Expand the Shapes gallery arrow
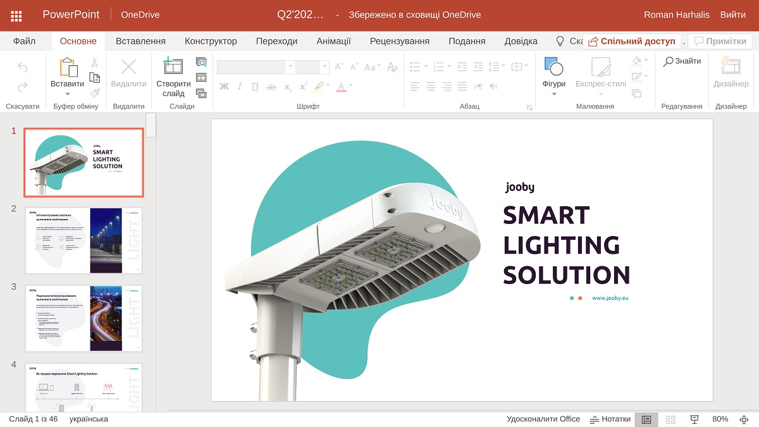This screenshot has height=427, width=759. pyautogui.click(x=554, y=94)
